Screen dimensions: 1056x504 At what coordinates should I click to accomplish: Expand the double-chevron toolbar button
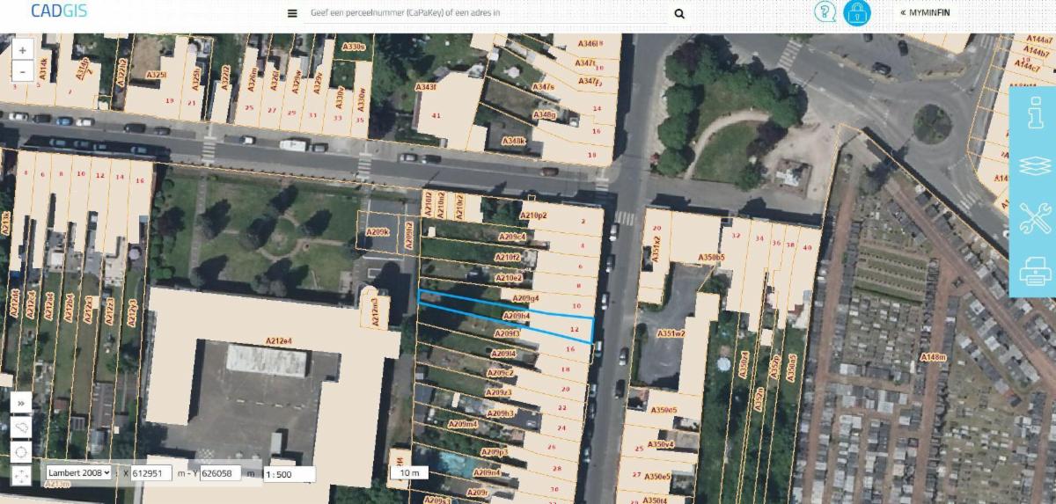point(22,402)
